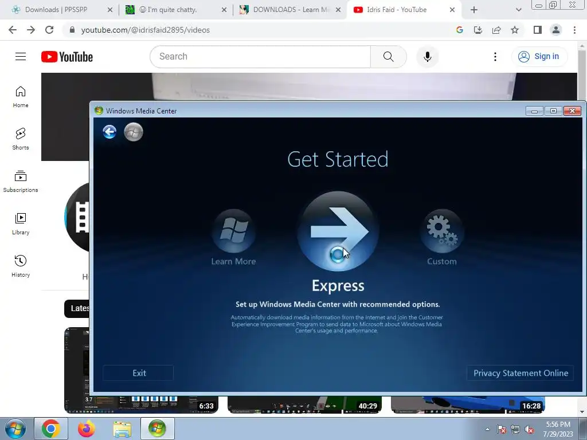Open Windows Explorer from taskbar
587x440 pixels.
click(x=122, y=429)
